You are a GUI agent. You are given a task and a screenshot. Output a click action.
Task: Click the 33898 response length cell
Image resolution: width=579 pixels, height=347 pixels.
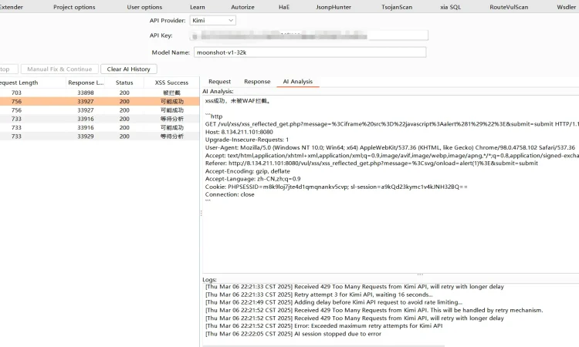click(86, 93)
